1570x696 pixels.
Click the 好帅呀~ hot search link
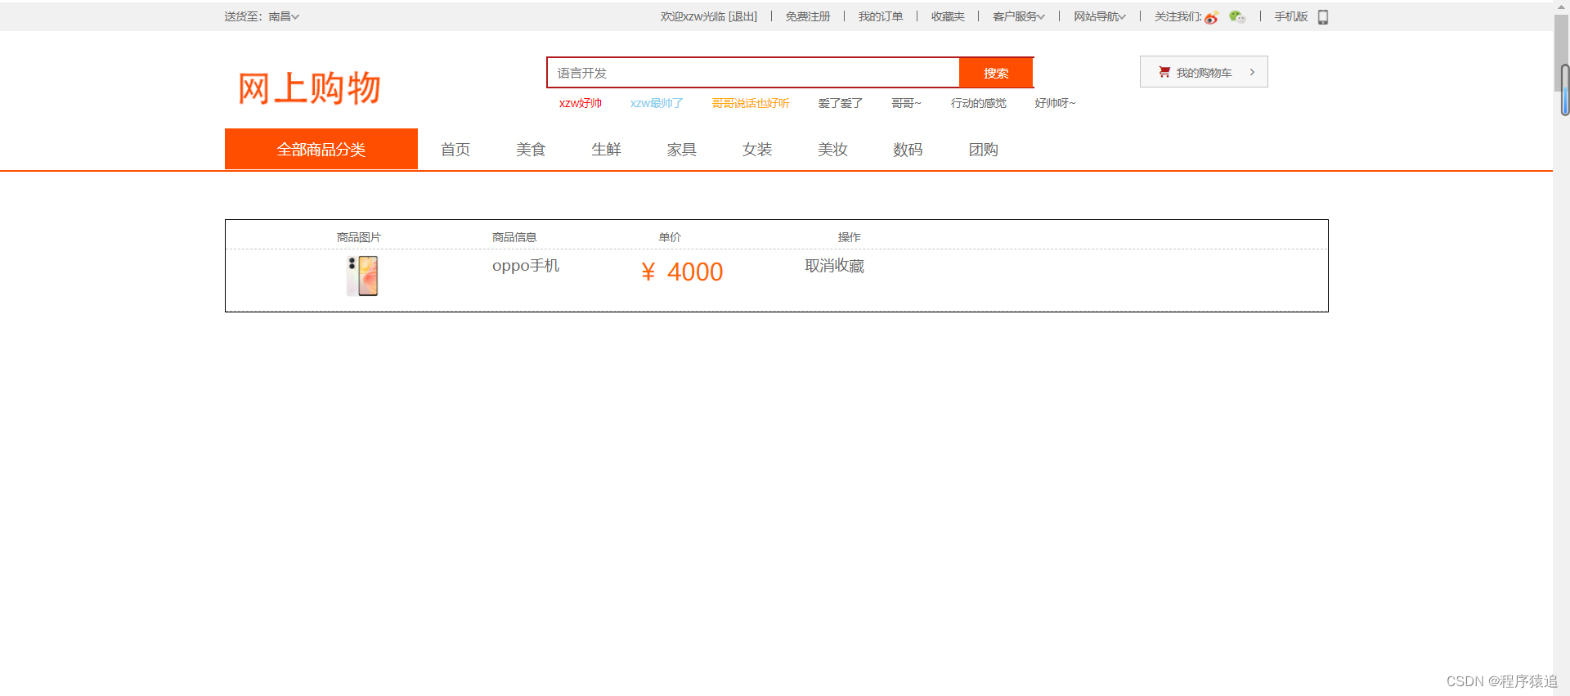click(x=1055, y=103)
